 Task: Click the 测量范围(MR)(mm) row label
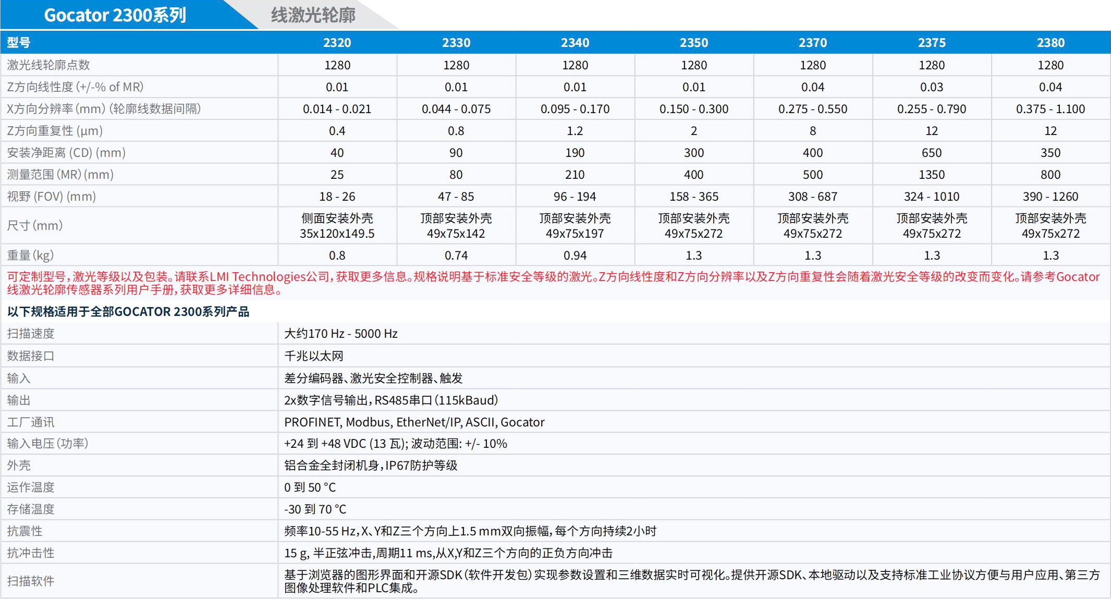[x=60, y=174]
